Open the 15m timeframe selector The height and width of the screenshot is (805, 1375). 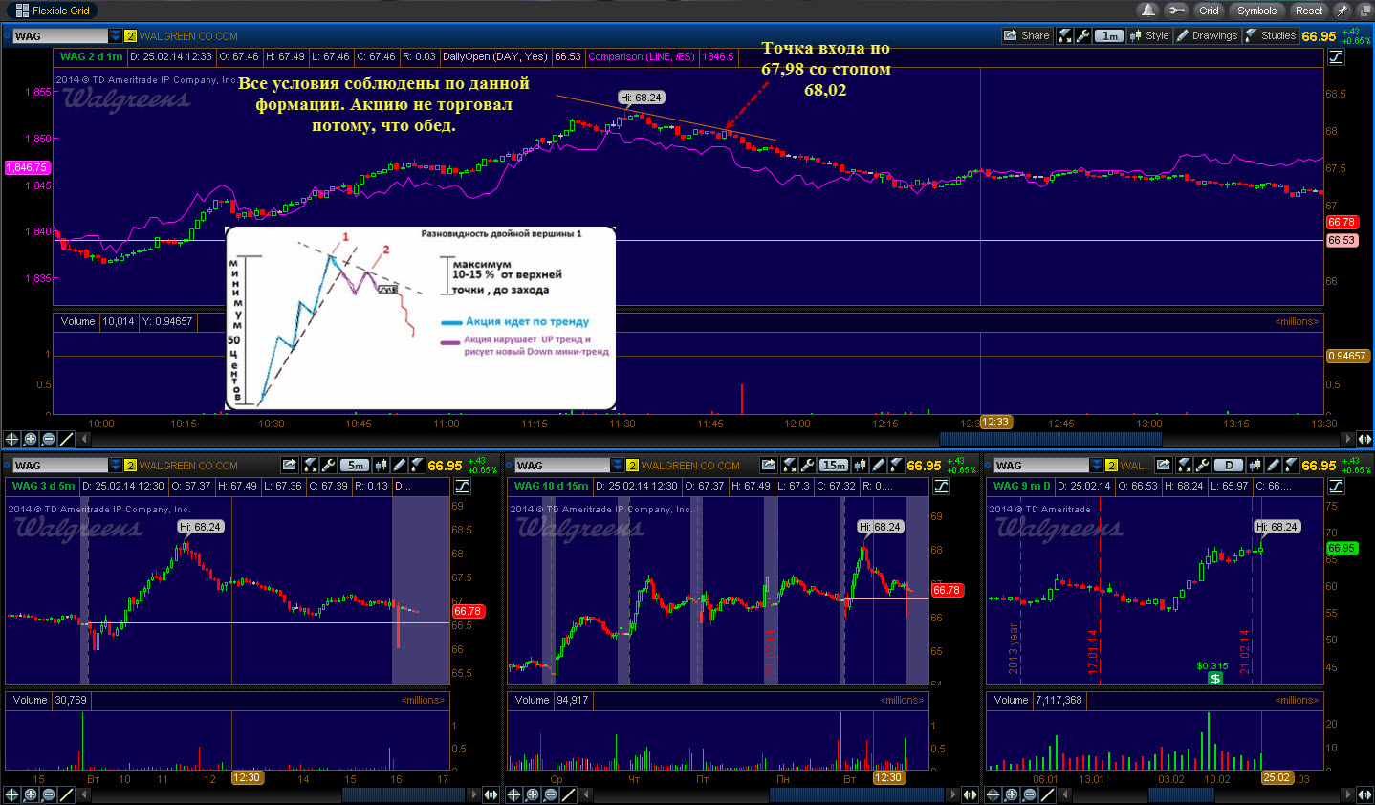(x=834, y=466)
